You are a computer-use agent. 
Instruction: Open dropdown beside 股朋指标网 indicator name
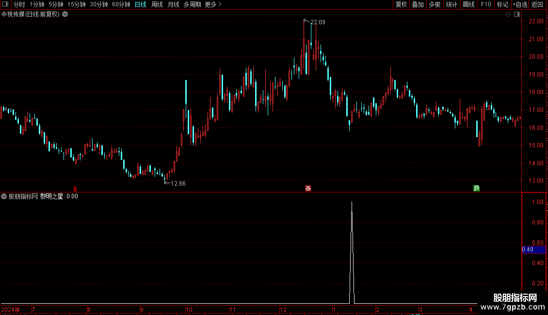pyautogui.click(x=4, y=196)
